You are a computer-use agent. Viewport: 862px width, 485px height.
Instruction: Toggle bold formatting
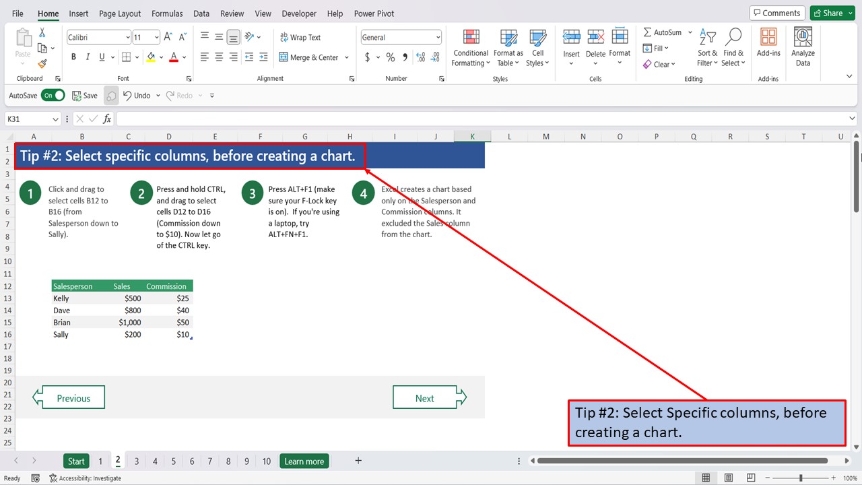click(x=73, y=57)
